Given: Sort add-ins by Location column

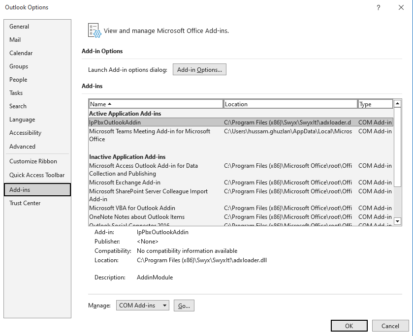Looking at the screenshot, I should pos(290,104).
